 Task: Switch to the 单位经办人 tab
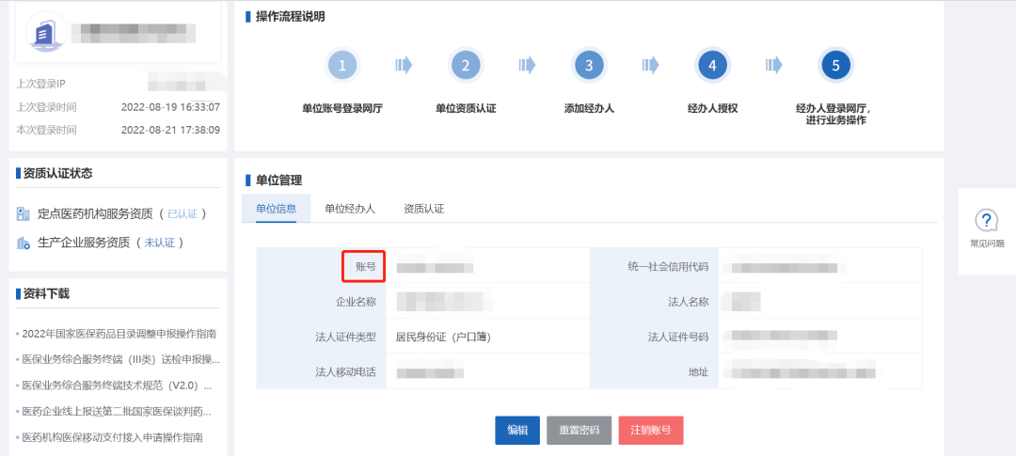[x=350, y=209]
